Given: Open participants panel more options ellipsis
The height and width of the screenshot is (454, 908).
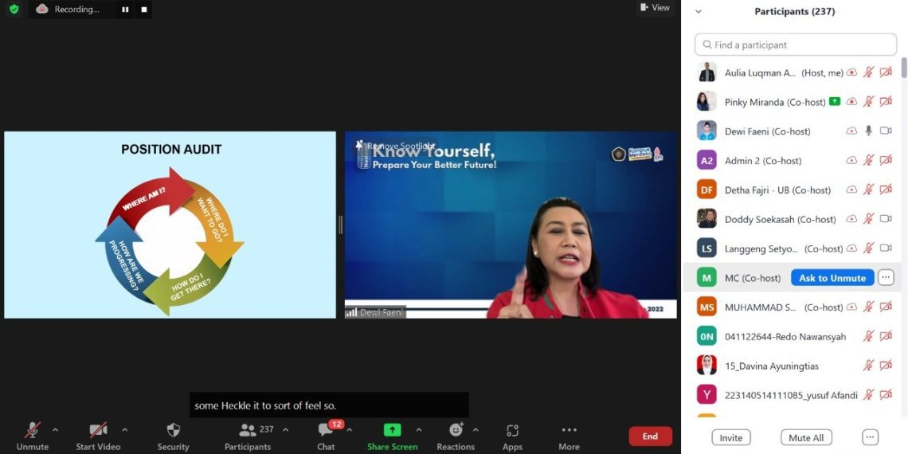Looking at the screenshot, I should [870, 438].
